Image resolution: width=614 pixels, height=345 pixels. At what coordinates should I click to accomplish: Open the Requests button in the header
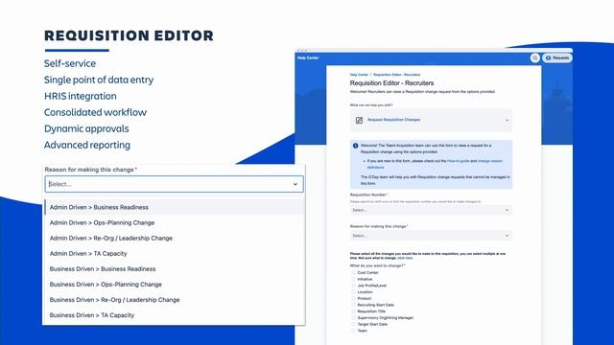(557, 57)
